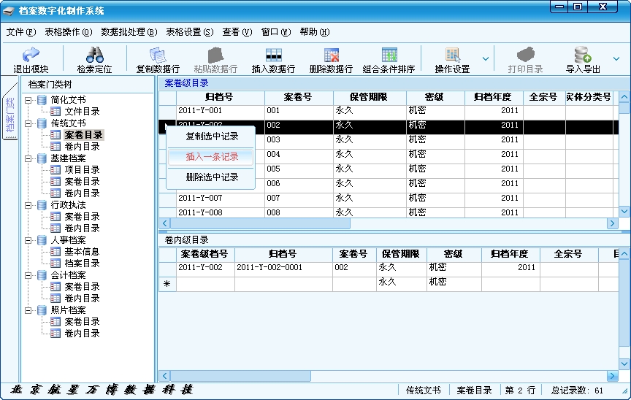This screenshot has height=400, width=631.
Task: Collapse the 简化文书 tree node
Action: click(x=29, y=100)
